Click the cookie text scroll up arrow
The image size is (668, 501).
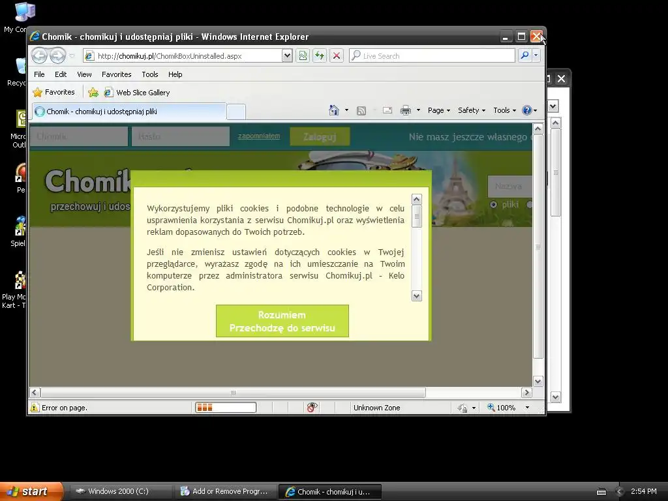(x=417, y=200)
